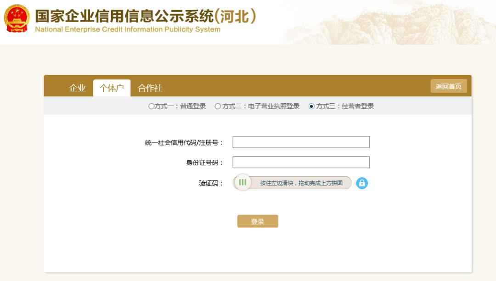Screen dimensions: 496x281
Task: Click the 登录 button
Action: coord(258,221)
